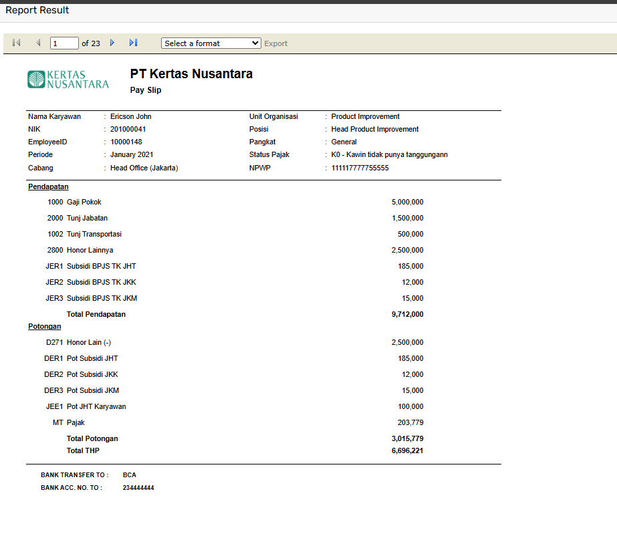Click the NPWP number value
The width and height of the screenshot is (617, 540).
(x=360, y=168)
